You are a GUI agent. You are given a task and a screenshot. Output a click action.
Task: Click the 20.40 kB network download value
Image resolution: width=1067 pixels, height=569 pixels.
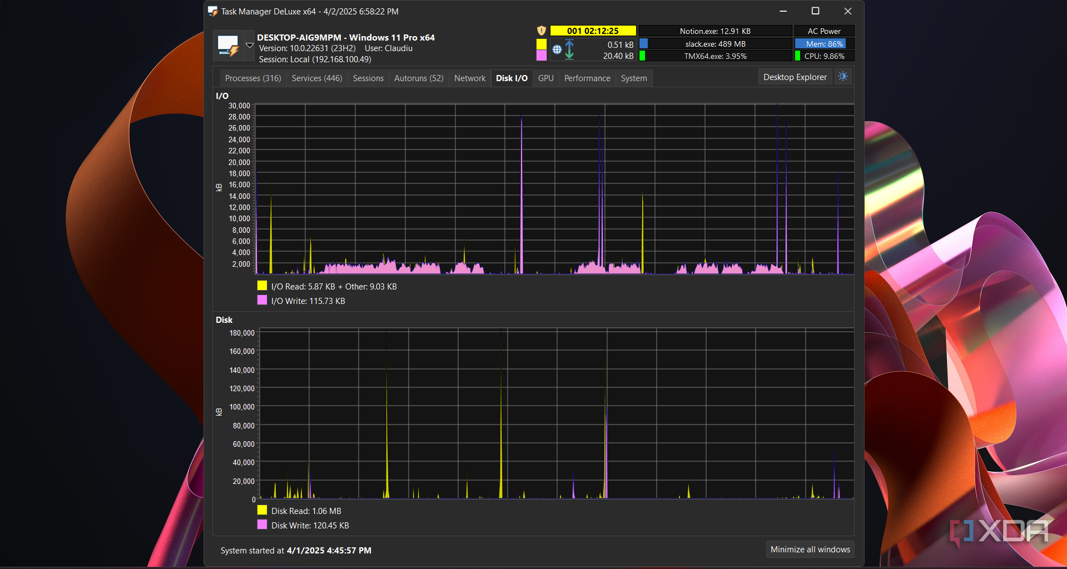coord(618,56)
